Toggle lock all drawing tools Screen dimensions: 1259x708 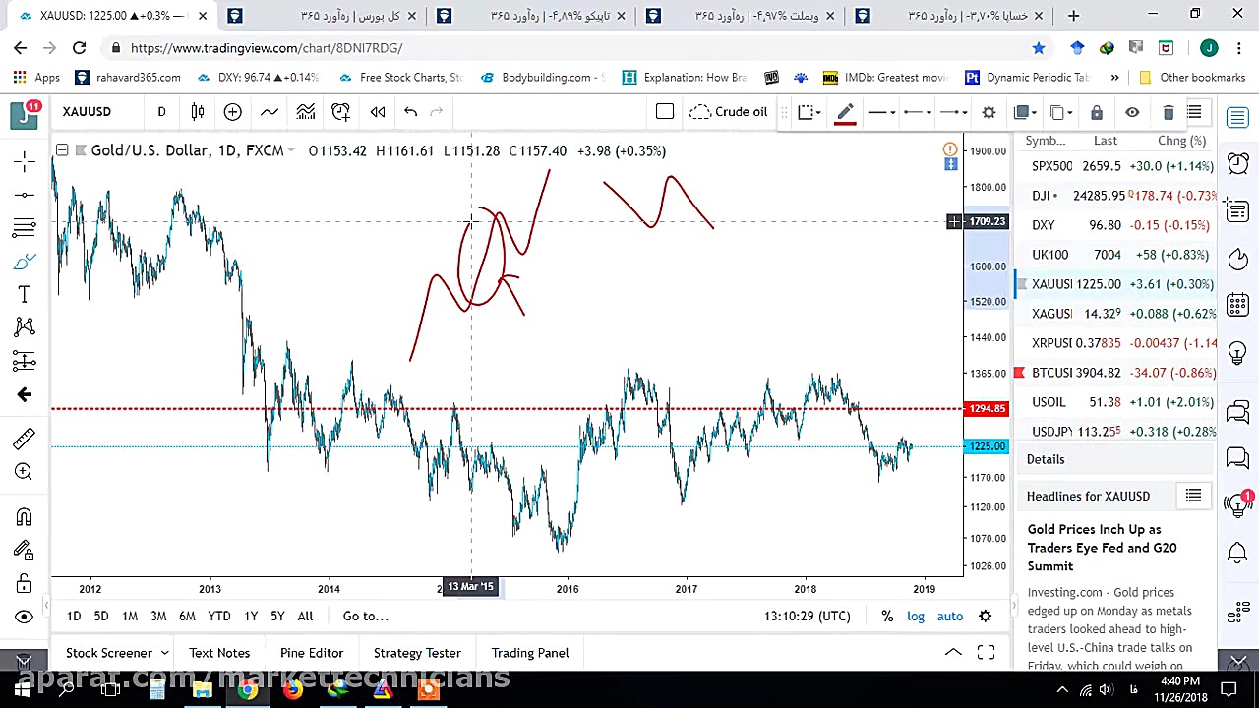[25, 584]
